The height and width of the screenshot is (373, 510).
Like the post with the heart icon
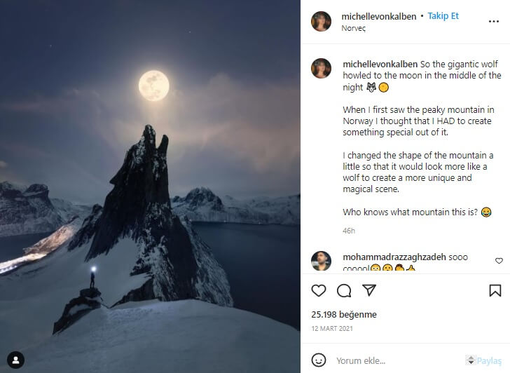click(x=319, y=290)
